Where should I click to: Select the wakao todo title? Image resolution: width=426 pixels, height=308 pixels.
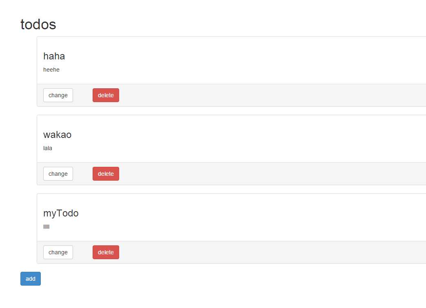[57, 135]
